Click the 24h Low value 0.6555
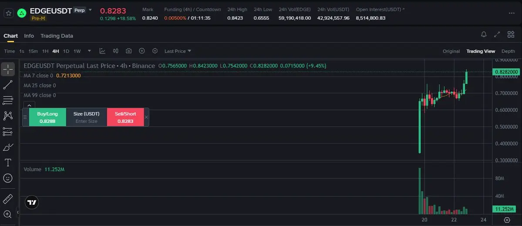Screen dimensions: 522x226 tap(261, 18)
